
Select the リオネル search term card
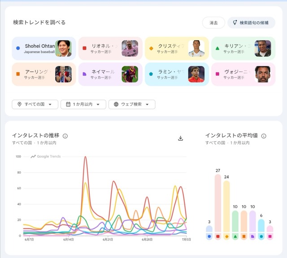coord(110,48)
